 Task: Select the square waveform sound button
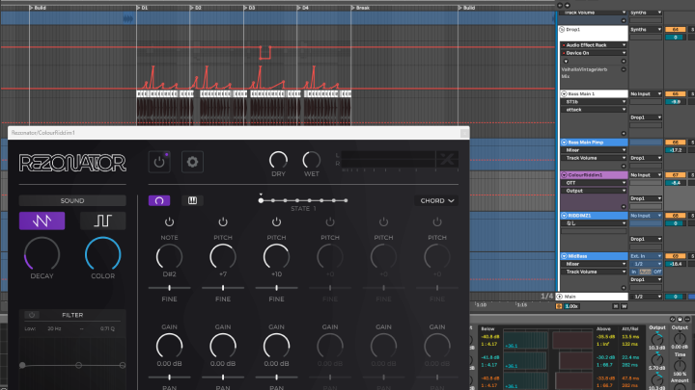click(x=103, y=221)
